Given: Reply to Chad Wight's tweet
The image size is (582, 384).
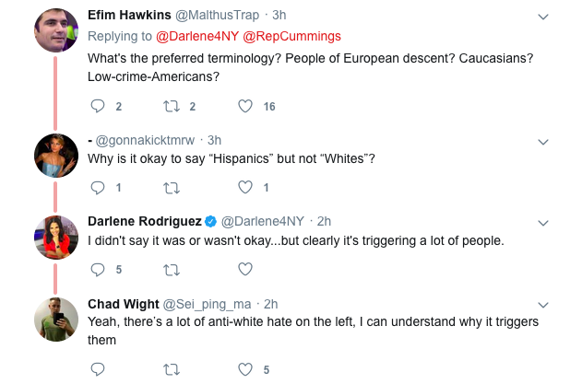Looking at the screenshot, I should coord(98,369).
